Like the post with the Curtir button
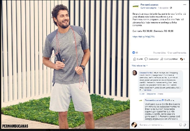 coord(138,59)
